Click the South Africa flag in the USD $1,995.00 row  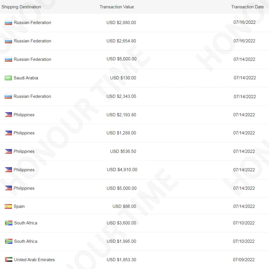tap(9, 241)
